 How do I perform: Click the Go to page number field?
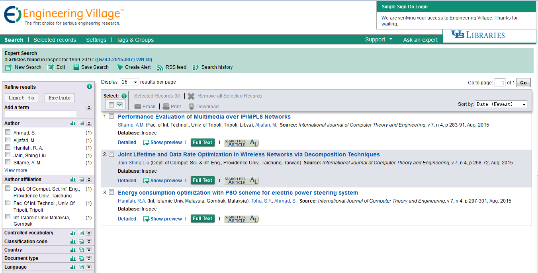(x=500, y=83)
